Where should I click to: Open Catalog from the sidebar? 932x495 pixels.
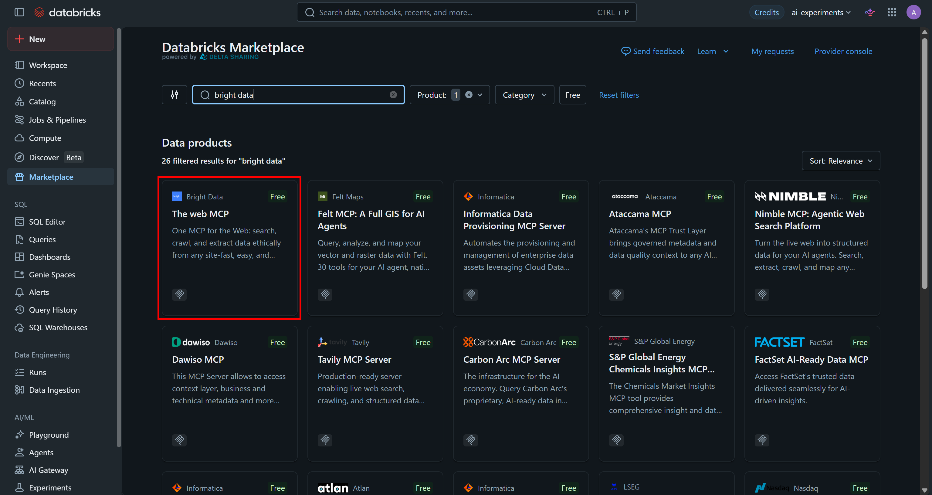60,102
